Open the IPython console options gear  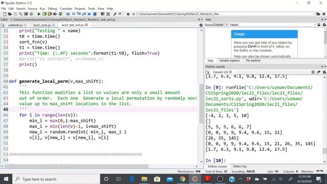tap(324, 72)
